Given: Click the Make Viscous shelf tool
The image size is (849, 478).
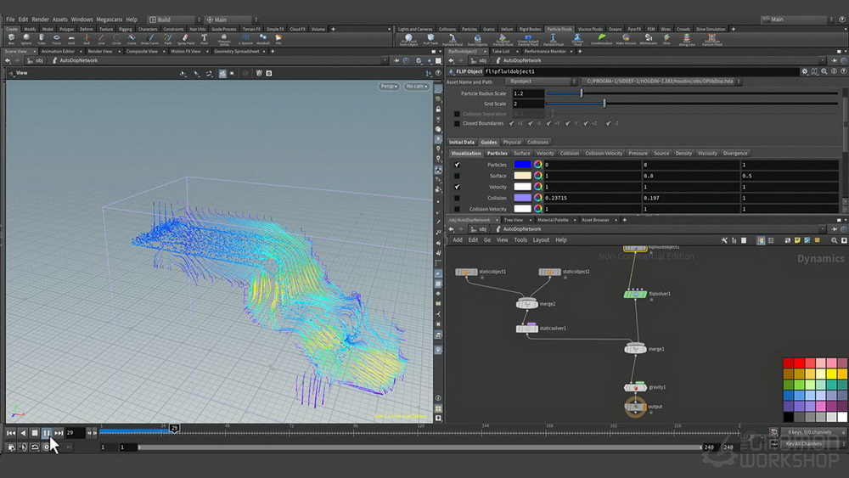Looking at the screenshot, I should click(x=626, y=40).
